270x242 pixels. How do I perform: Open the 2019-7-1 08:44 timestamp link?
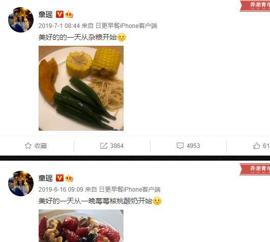[59, 26]
